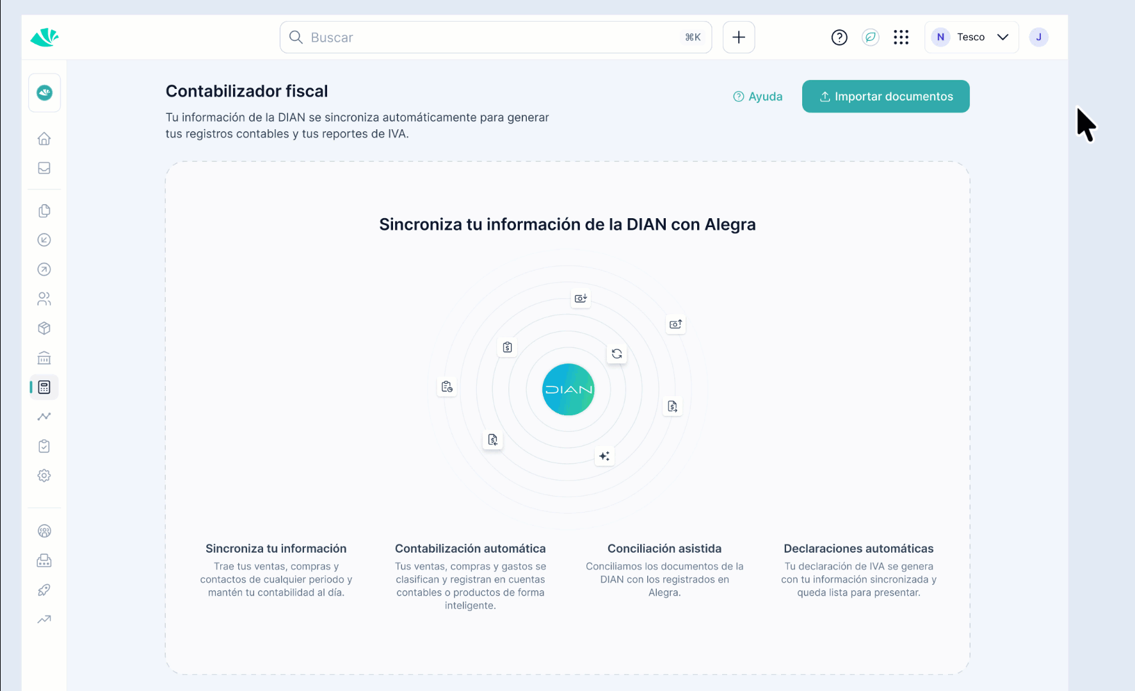Click the 'Contabilizador fiscal' page title

tap(246, 91)
